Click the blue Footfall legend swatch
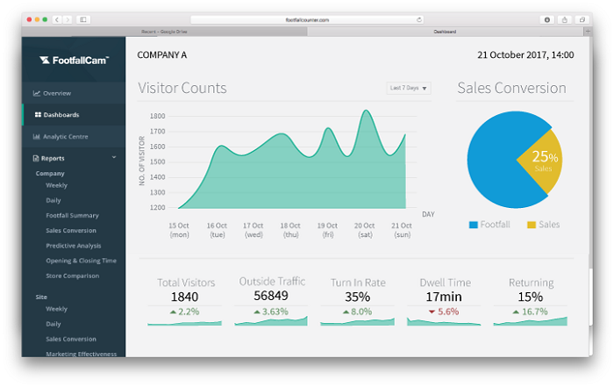This screenshot has height=387, width=614. 474,226
